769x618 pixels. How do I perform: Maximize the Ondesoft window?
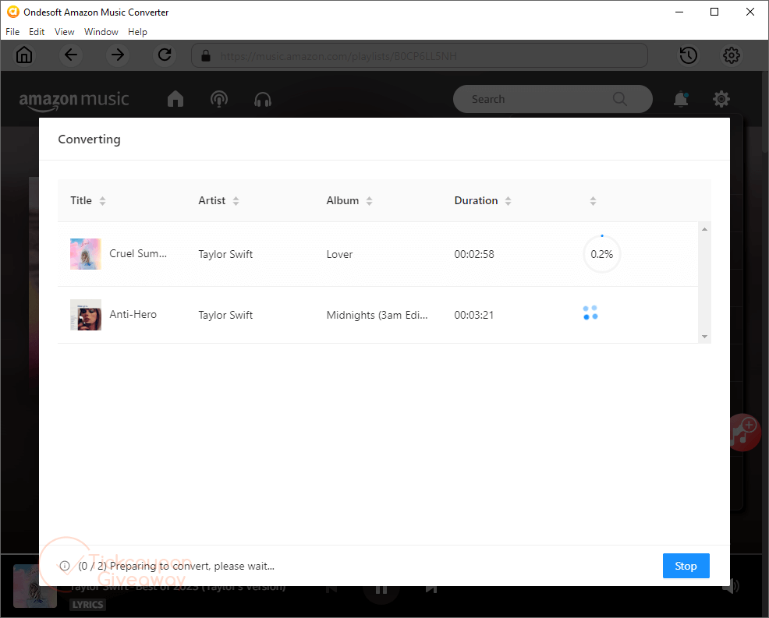(714, 12)
